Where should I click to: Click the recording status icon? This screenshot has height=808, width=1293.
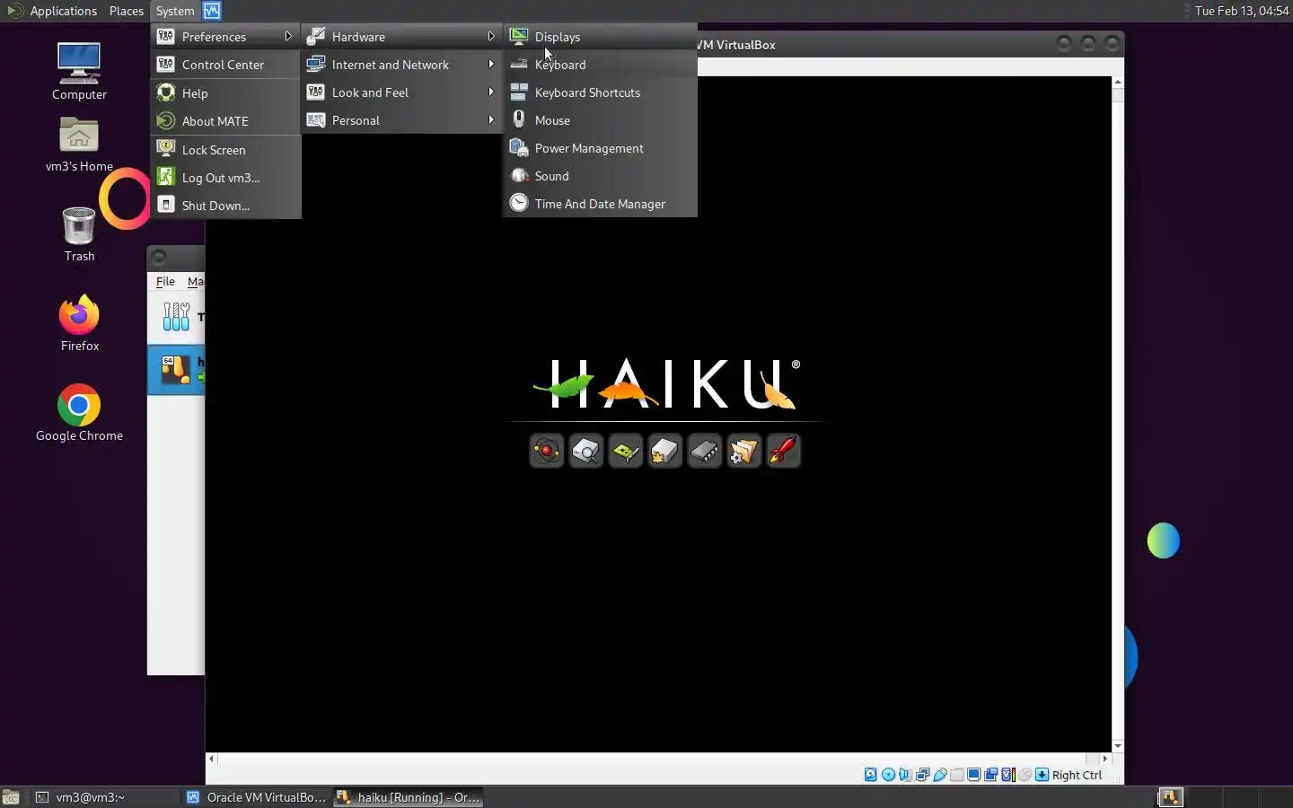(990, 775)
